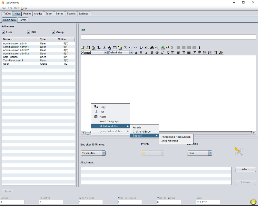Screen dimensions: 258x206
Task: Click the Remove attachment button
Action: pos(245,182)
